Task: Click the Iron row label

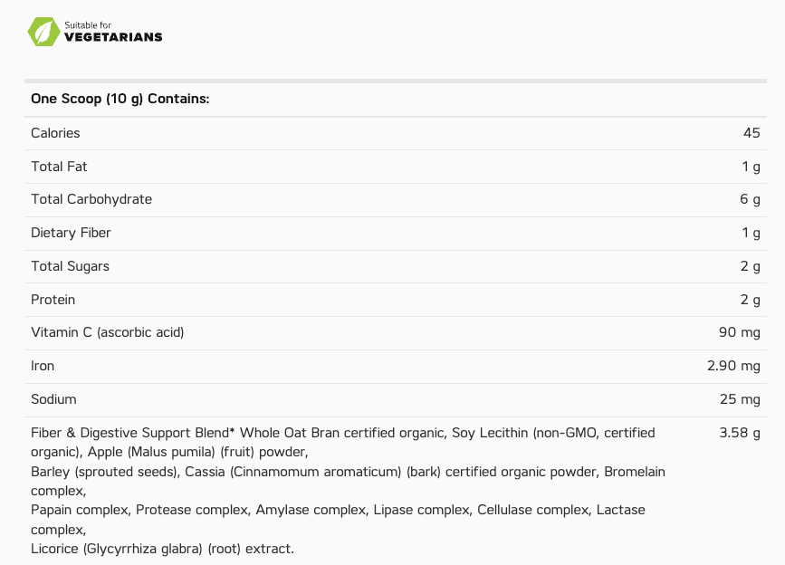Action: tap(43, 366)
